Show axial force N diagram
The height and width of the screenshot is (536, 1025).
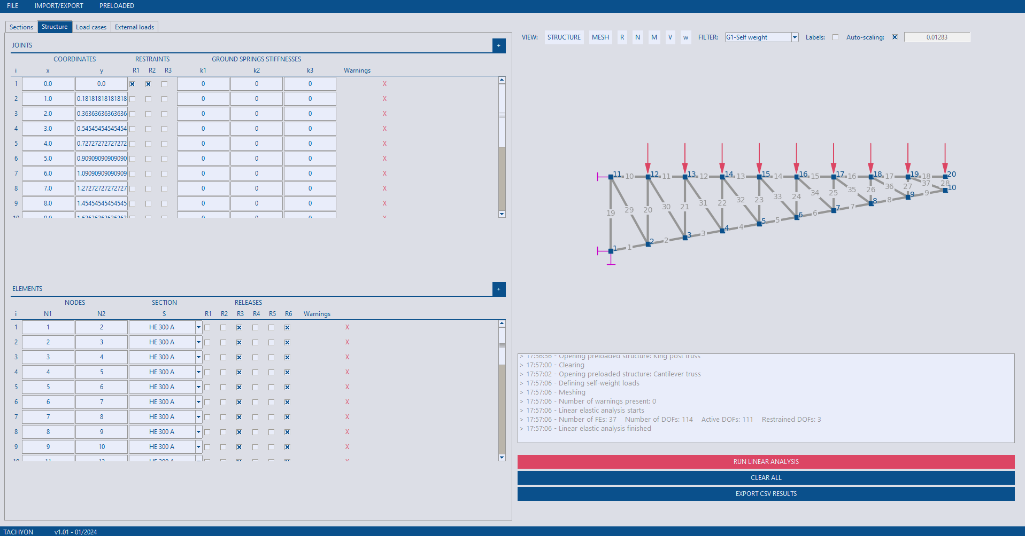pos(637,37)
